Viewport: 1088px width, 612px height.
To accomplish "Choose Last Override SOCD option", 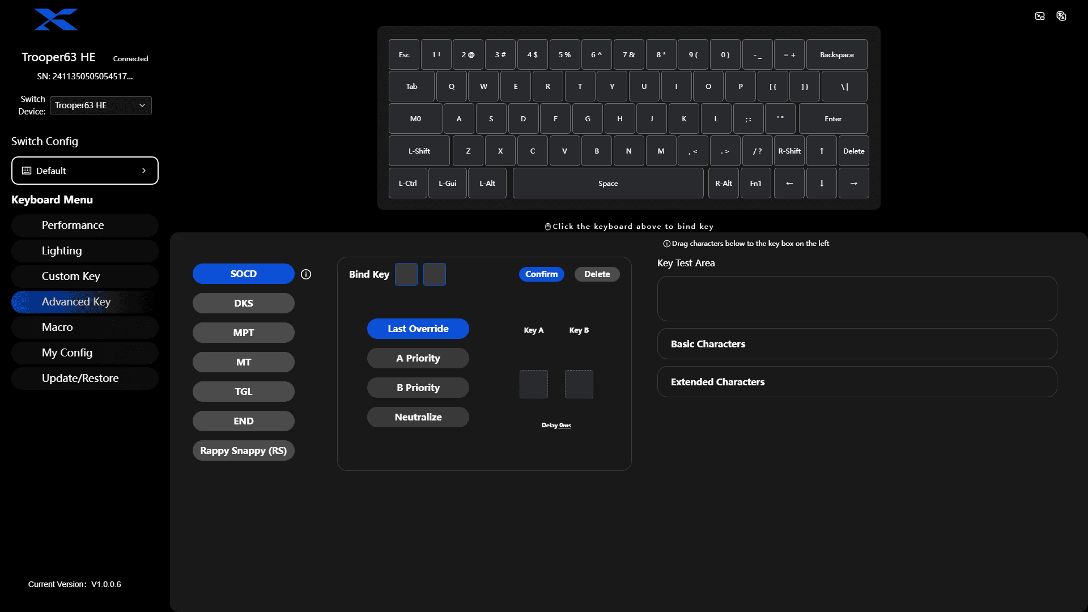I will [418, 329].
